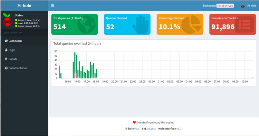Toggle the sidebar with hamburger menu icon
This screenshot has width=259, height=136.
52,6
